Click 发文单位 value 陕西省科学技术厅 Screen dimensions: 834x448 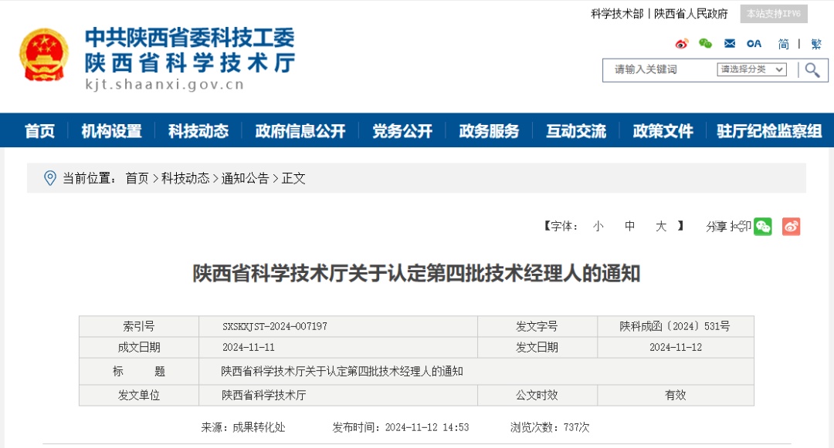click(x=264, y=395)
